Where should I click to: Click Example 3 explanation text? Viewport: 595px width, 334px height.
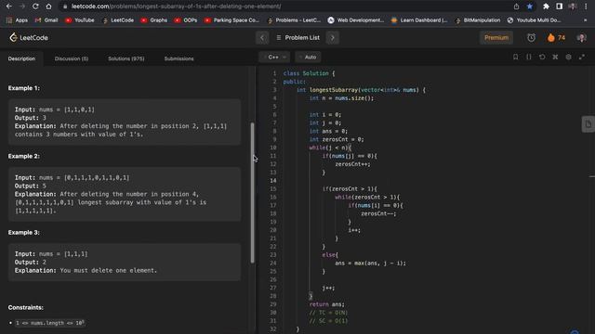86,270
